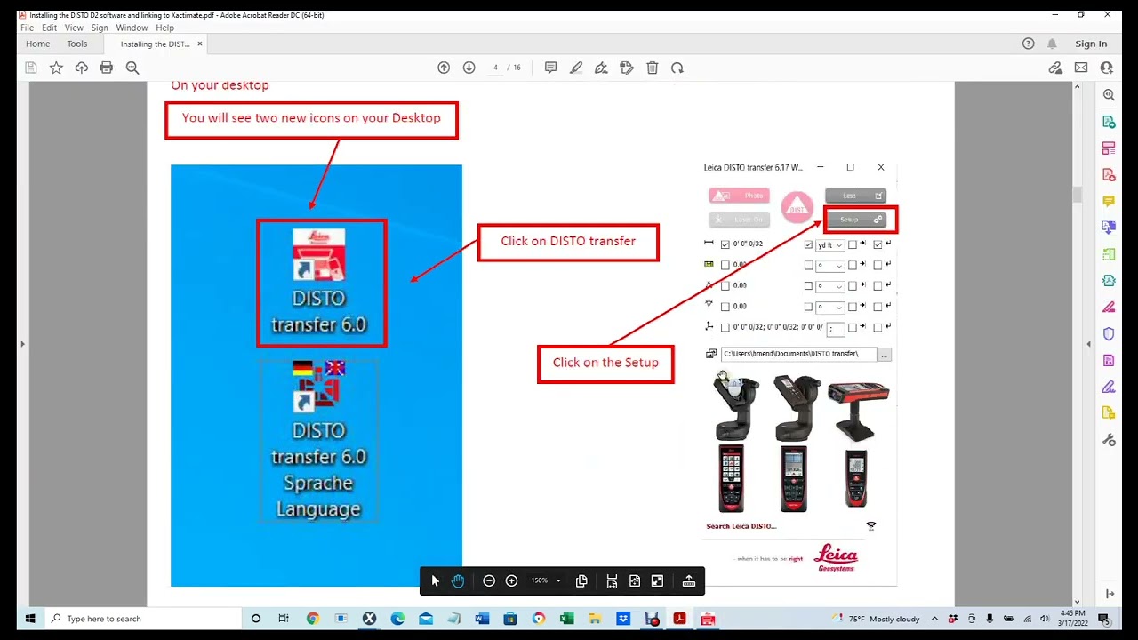
Task: Print the PDF with the printer icon
Action: (x=107, y=68)
